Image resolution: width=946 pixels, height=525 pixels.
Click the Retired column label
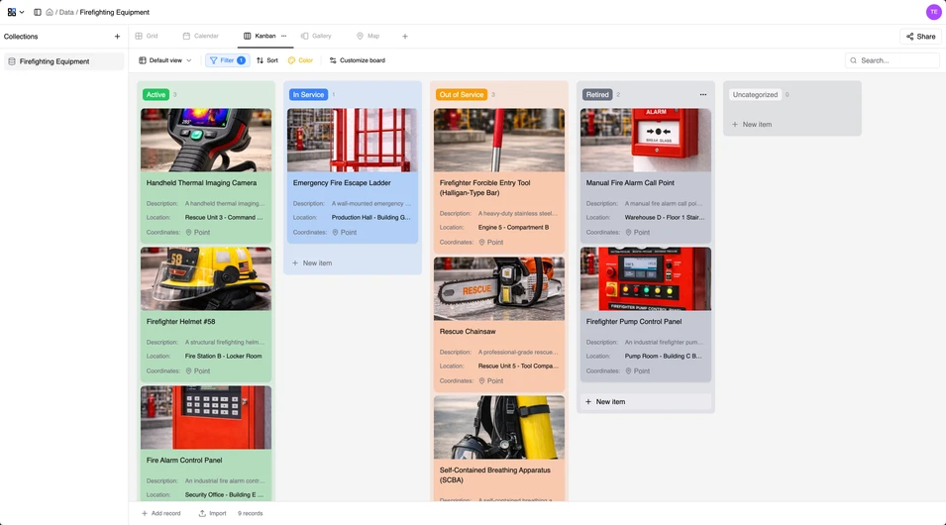pos(597,95)
